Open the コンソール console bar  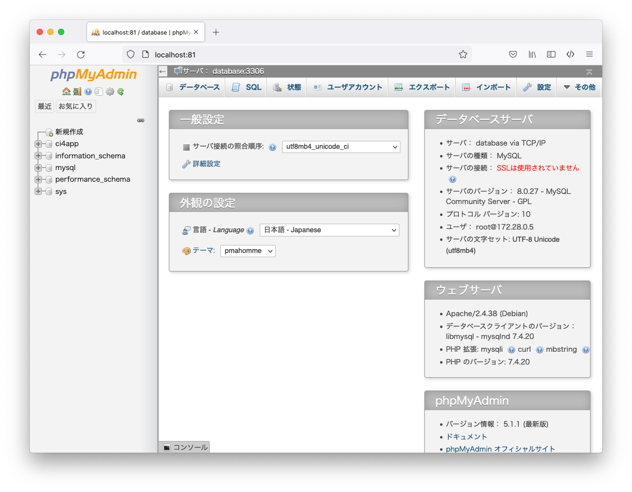point(185,447)
